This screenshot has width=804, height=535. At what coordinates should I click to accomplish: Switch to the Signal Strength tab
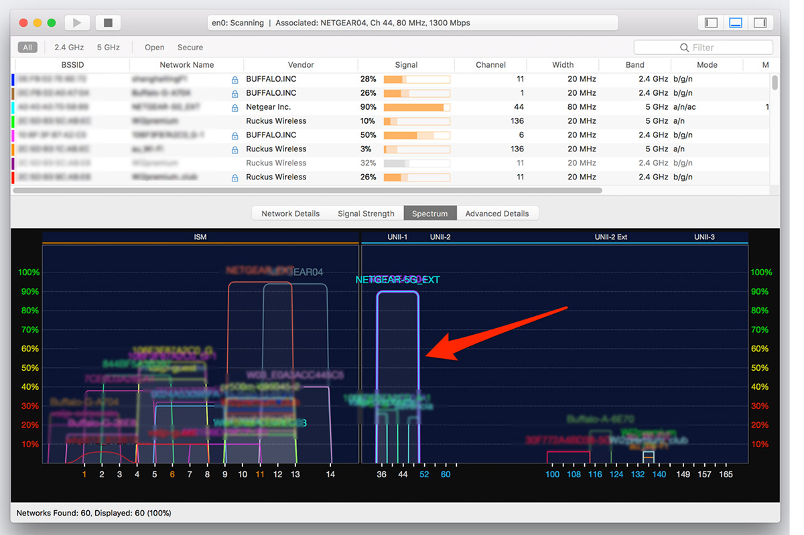click(366, 214)
